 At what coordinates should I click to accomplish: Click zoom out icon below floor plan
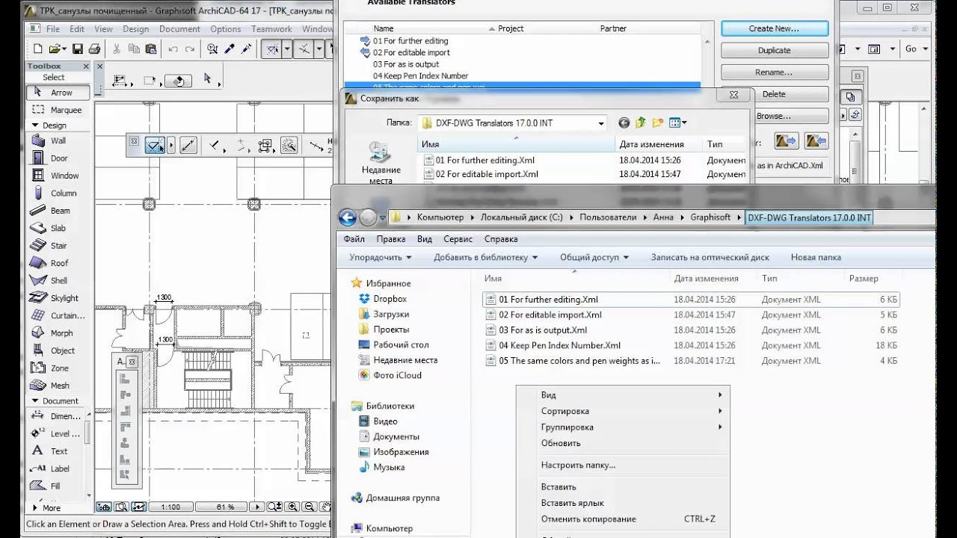pos(308,507)
